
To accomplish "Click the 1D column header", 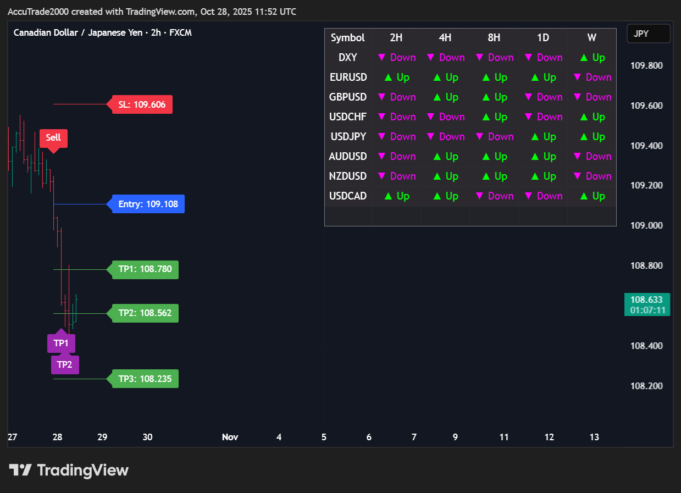I will [542, 38].
